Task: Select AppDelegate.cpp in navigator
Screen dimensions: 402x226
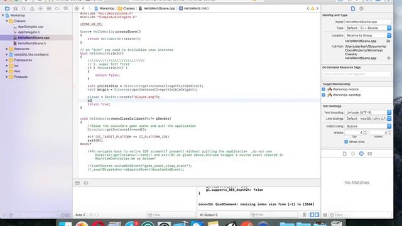Action: click(31, 26)
